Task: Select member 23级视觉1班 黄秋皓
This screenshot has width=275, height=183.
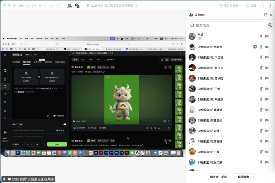Action: (210, 78)
